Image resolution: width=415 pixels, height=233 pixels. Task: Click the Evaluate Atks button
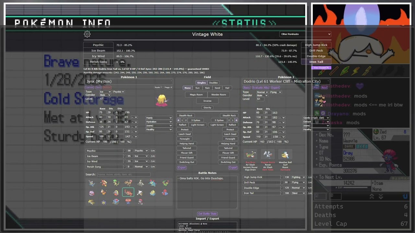261,88
